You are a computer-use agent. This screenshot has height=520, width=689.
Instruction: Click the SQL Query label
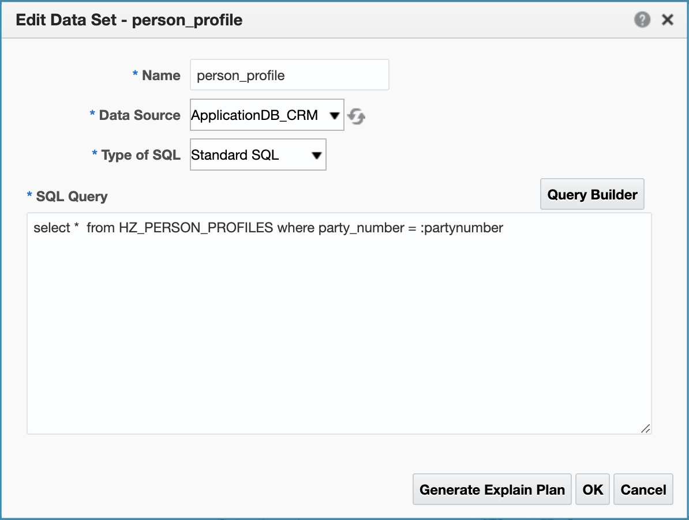pos(72,197)
